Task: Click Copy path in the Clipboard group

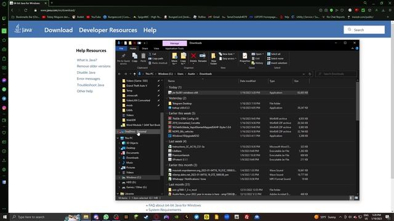Action: [x=156, y=58]
